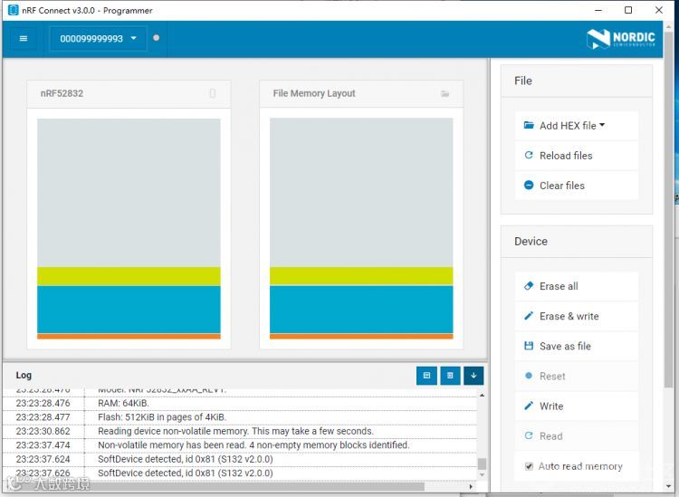Open the hamburger main menu
Image resolution: width=679 pixels, height=497 pixels.
24,39
